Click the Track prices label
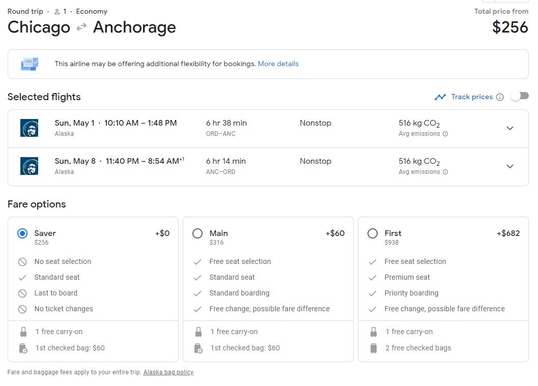 click(x=472, y=97)
